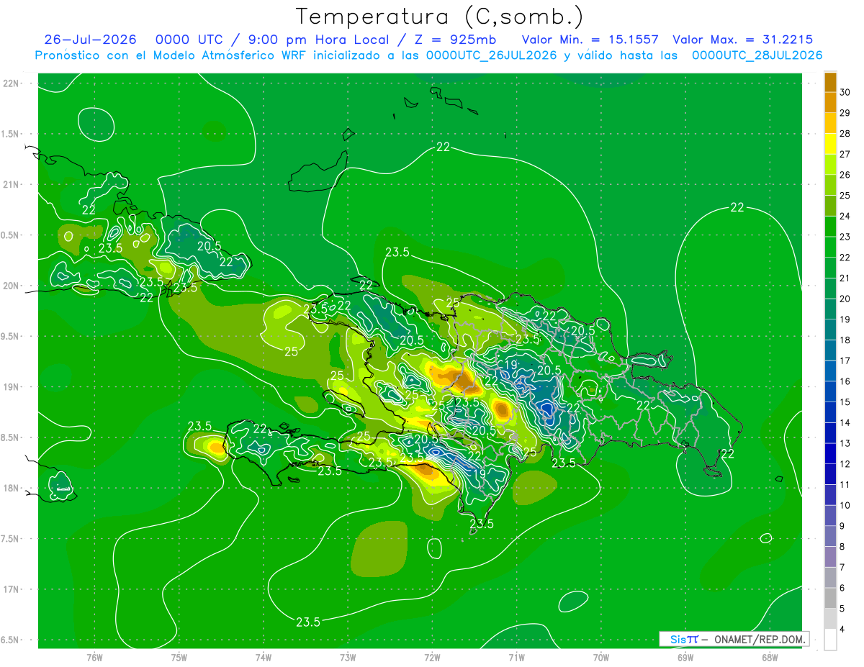Click the legend swatch between 22 and 23
The width and height of the screenshot is (864, 667).
(830, 248)
